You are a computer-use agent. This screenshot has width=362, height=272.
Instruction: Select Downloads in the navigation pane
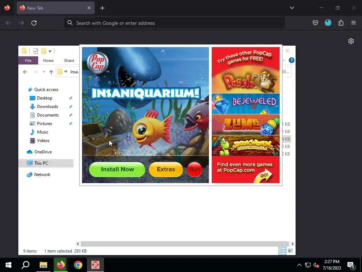coord(47,107)
